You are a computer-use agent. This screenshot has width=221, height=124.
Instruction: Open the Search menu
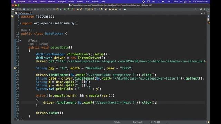pyautogui.click(x=71, y=1)
